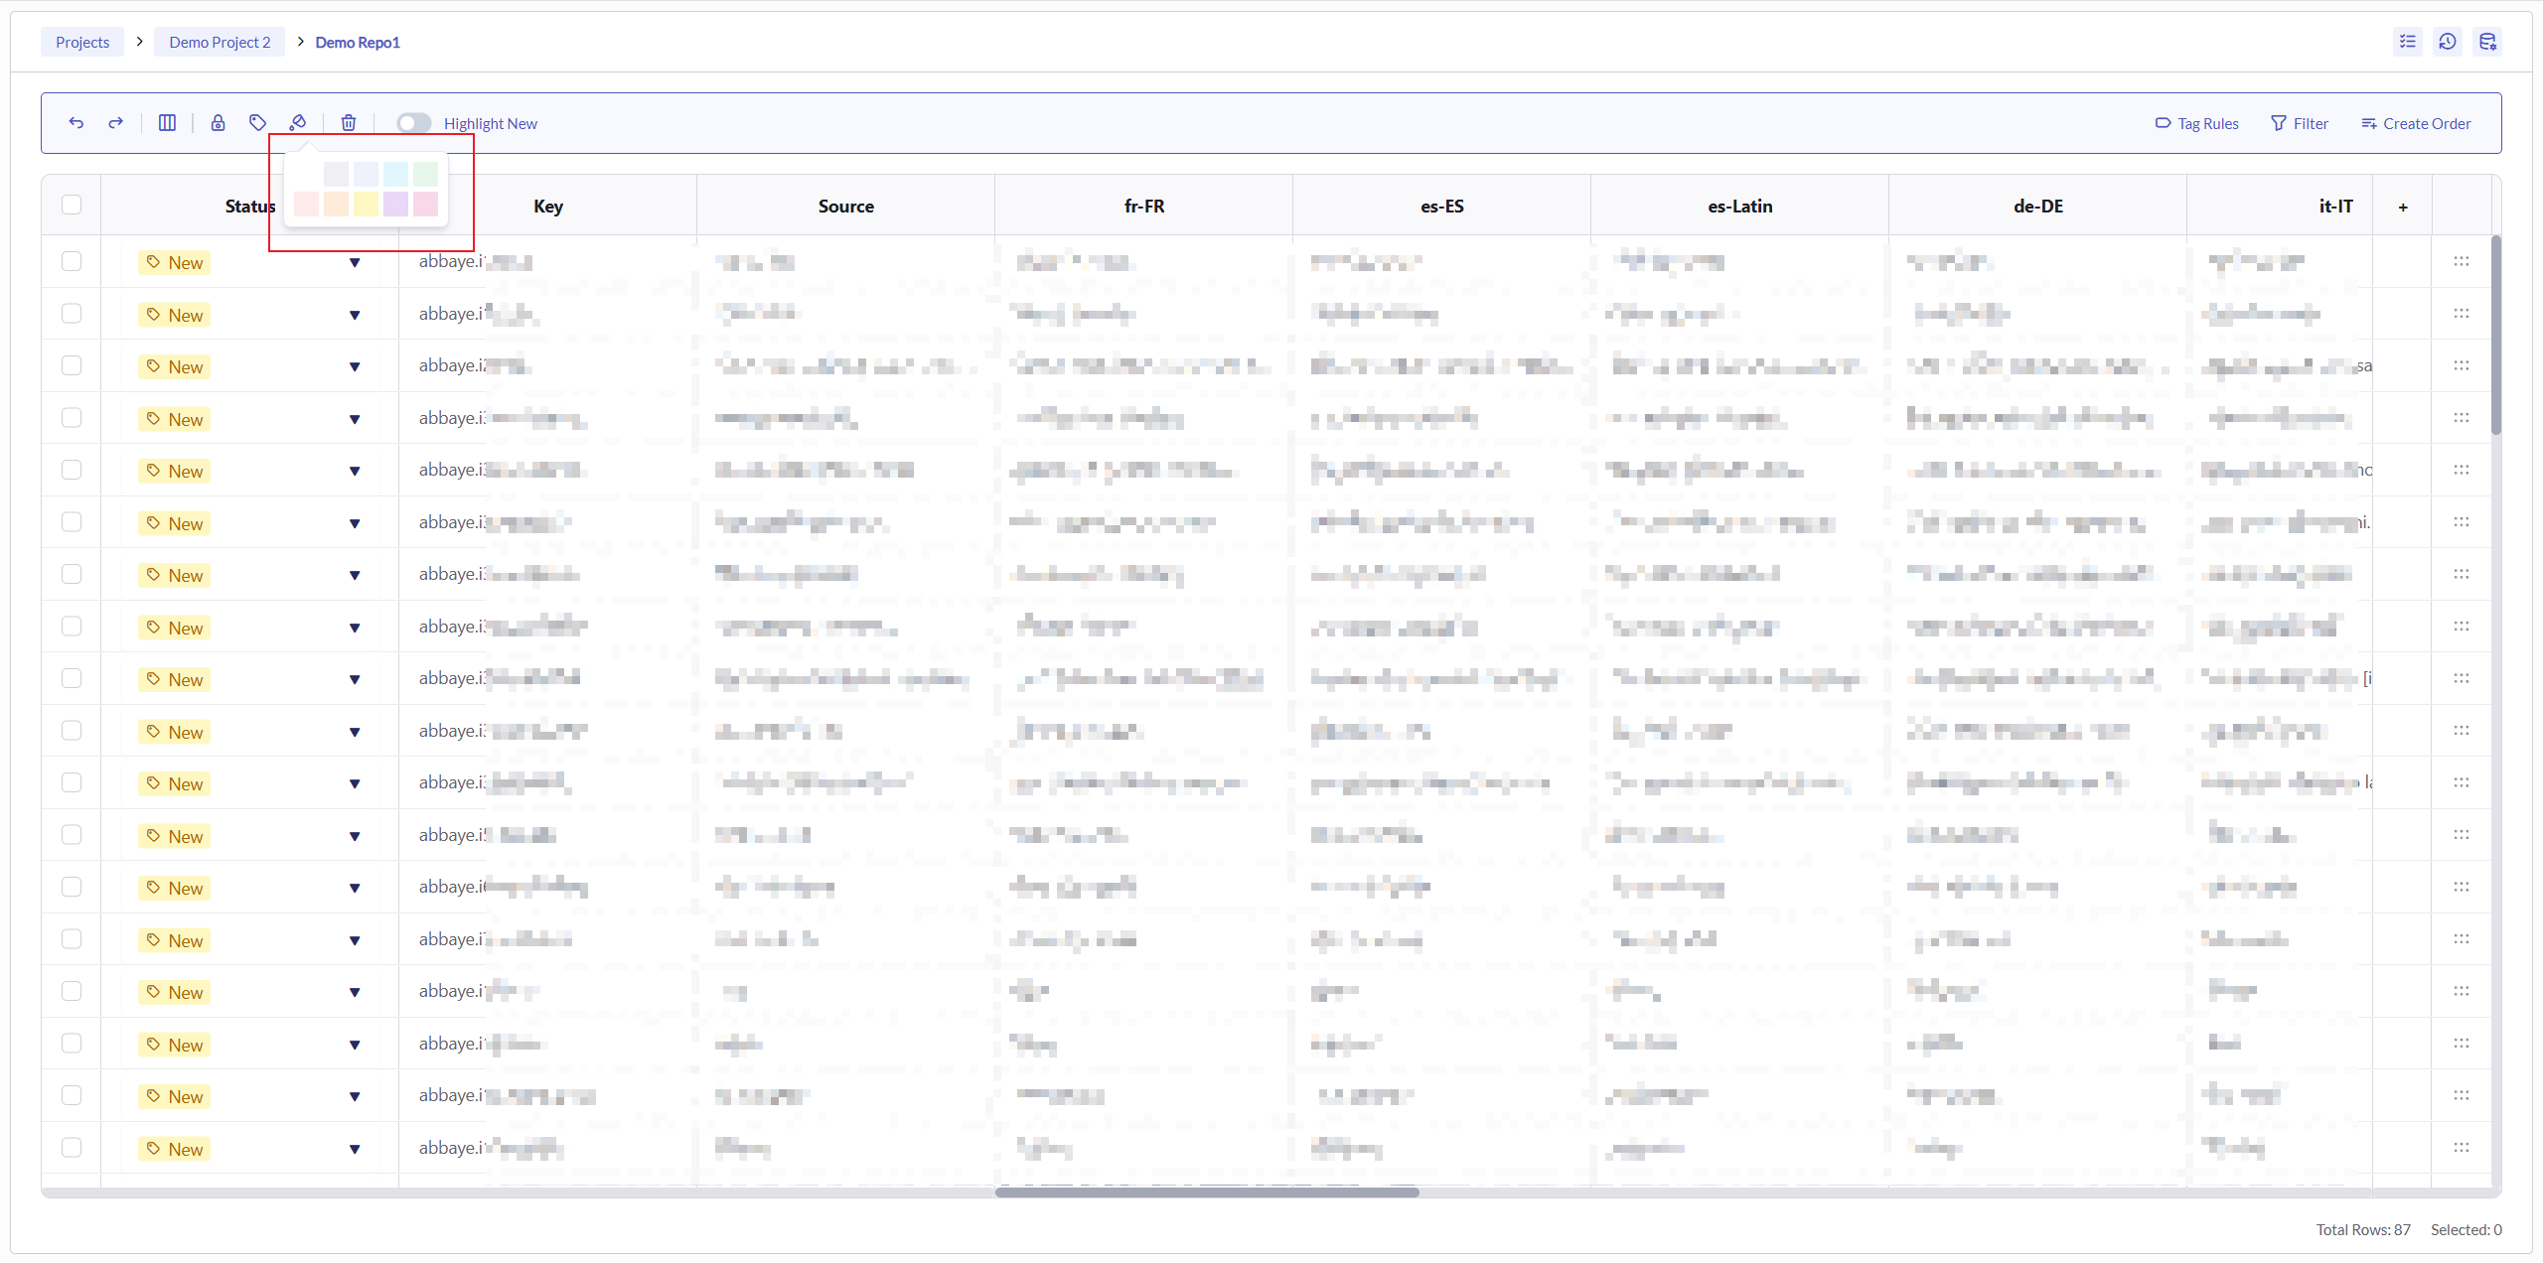Click the Filter button

pyautogui.click(x=2300, y=123)
